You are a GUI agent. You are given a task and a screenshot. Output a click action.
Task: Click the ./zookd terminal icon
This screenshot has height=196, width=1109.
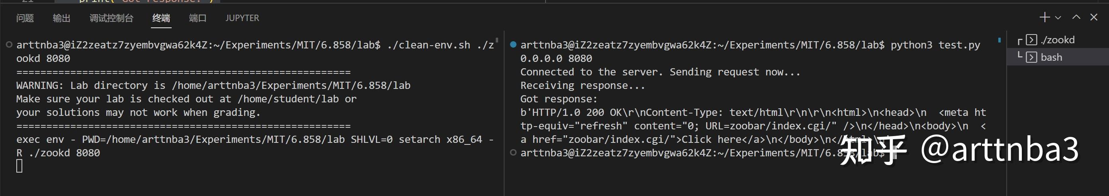1031,40
